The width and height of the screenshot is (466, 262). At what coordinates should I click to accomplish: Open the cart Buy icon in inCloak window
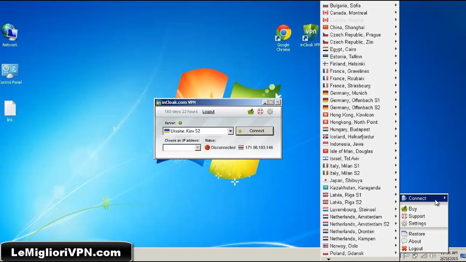(251, 112)
